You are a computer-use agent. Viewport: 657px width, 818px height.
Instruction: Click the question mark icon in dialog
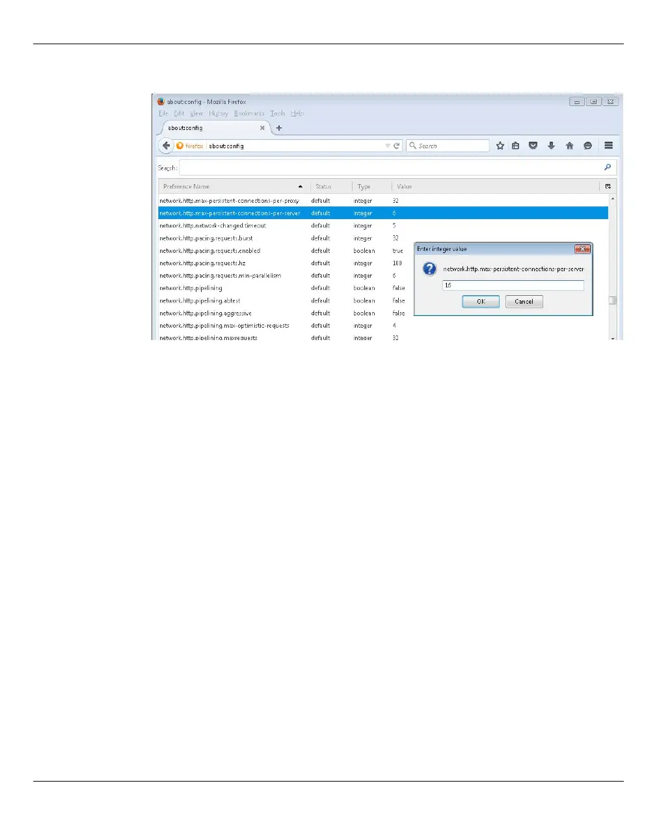(x=430, y=269)
